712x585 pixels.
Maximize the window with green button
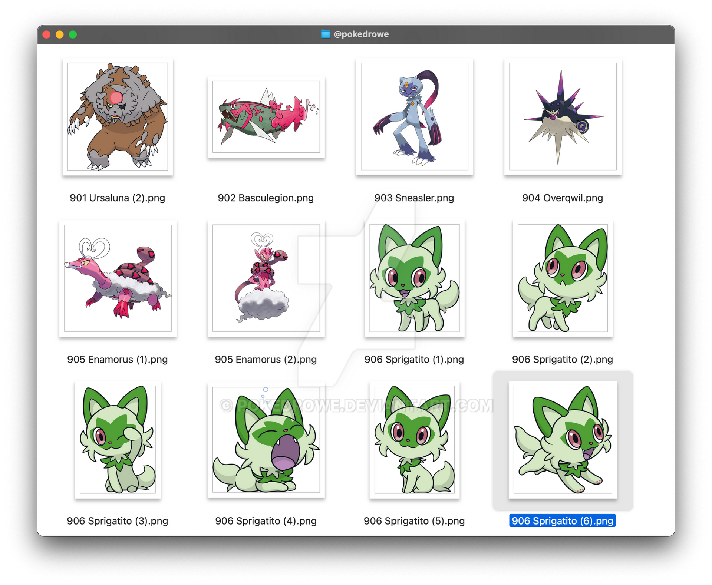[x=73, y=34]
